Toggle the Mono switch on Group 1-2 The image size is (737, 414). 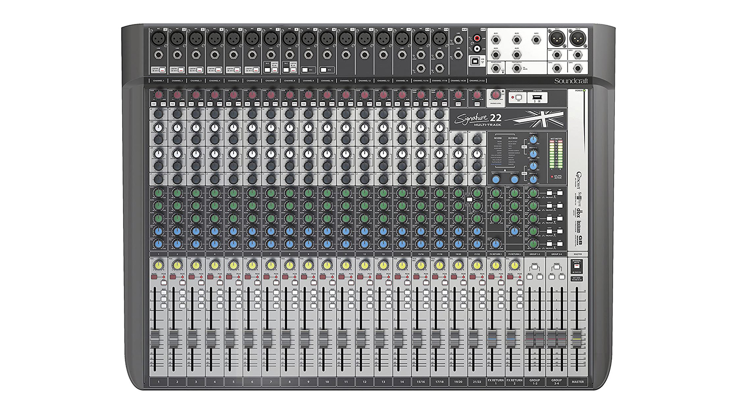[x=534, y=267]
